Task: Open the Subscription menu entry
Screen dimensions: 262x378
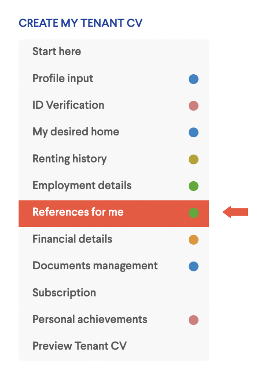Action: [x=114, y=293]
